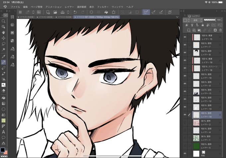Viewport: 226px width, 158px height.
Task: Switch to the イラスト54 canvas tab
Action: [x=26, y=17]
